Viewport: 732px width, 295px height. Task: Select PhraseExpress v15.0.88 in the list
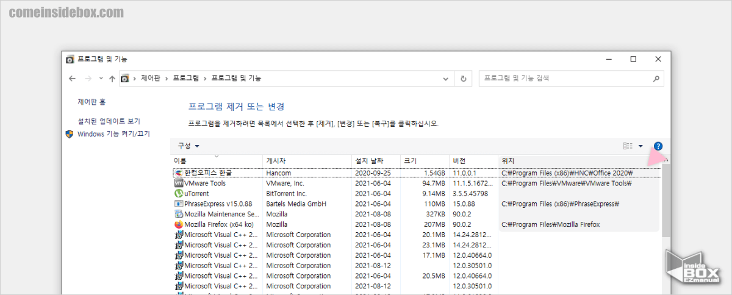[218, 204]
